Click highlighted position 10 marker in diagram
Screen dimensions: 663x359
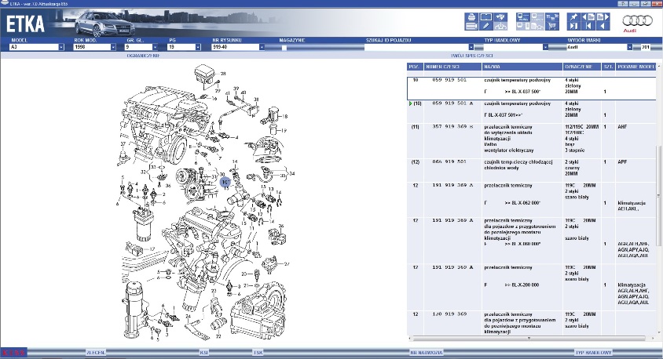[x=225, y=182]
